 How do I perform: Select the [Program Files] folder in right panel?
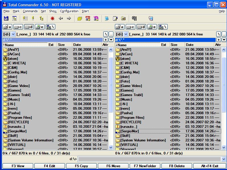coord(132,118)
